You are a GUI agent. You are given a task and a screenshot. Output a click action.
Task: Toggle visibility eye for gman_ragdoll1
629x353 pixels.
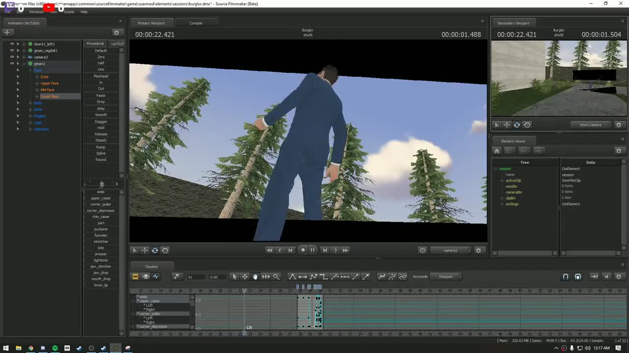click(x=12, y=50)
